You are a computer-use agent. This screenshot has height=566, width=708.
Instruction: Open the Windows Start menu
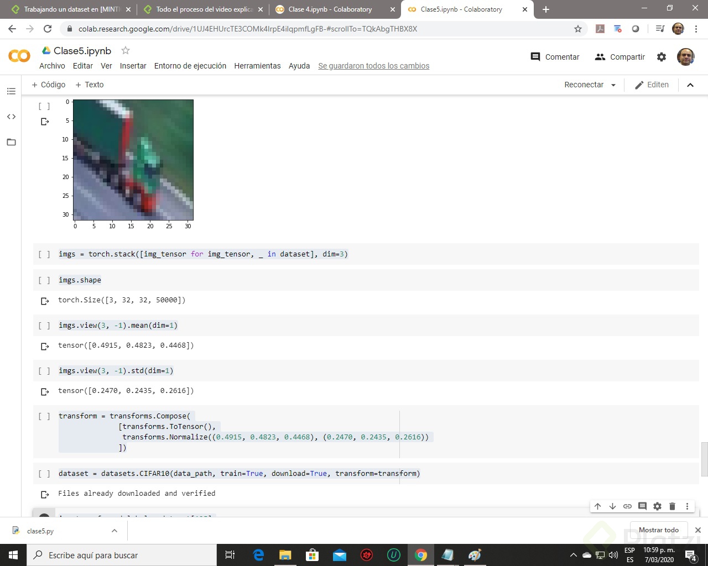13,555
